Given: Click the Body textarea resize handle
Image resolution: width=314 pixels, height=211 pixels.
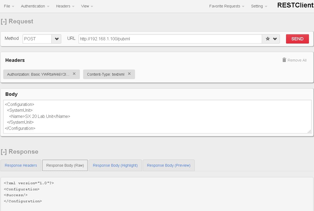Looking at the screenshot, I should 309,131.
